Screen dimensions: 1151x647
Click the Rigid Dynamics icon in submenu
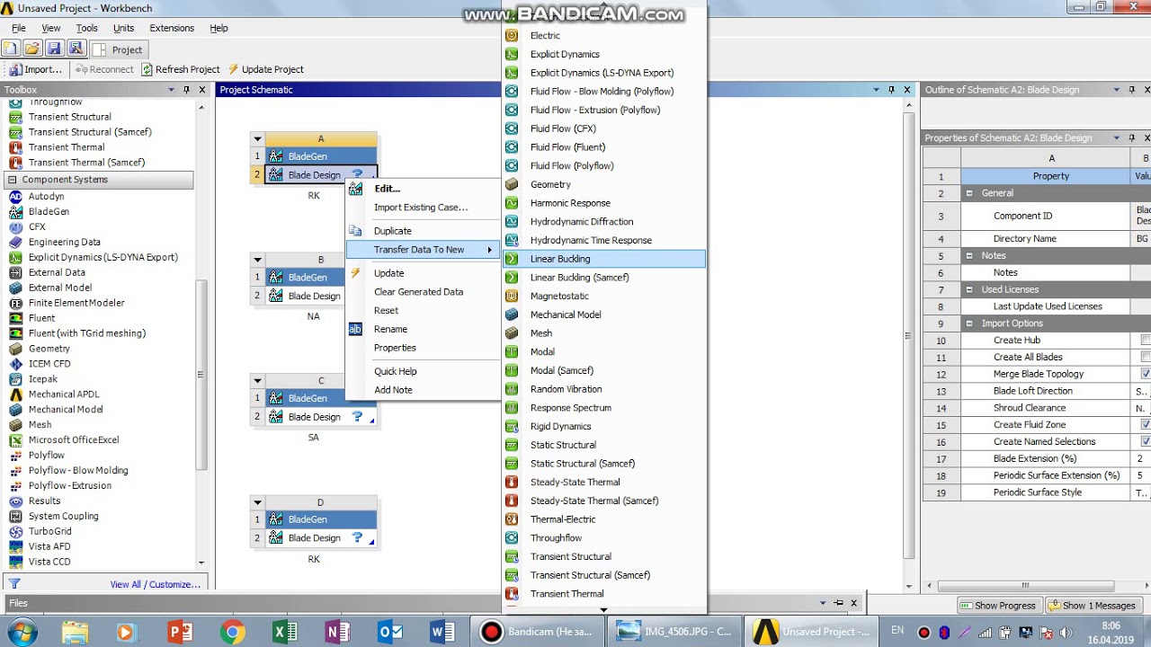(512, 427)
